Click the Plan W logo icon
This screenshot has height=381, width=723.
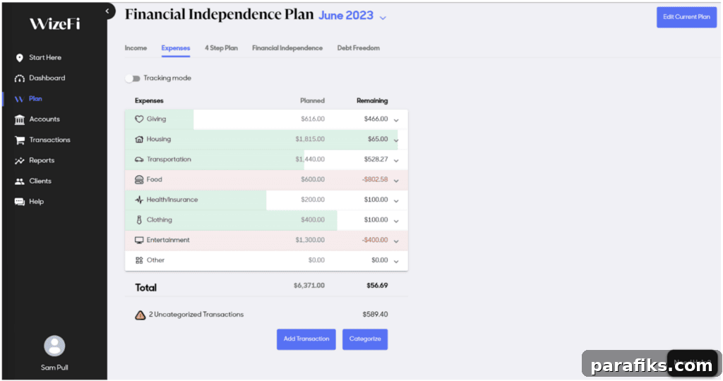(19, 99)
